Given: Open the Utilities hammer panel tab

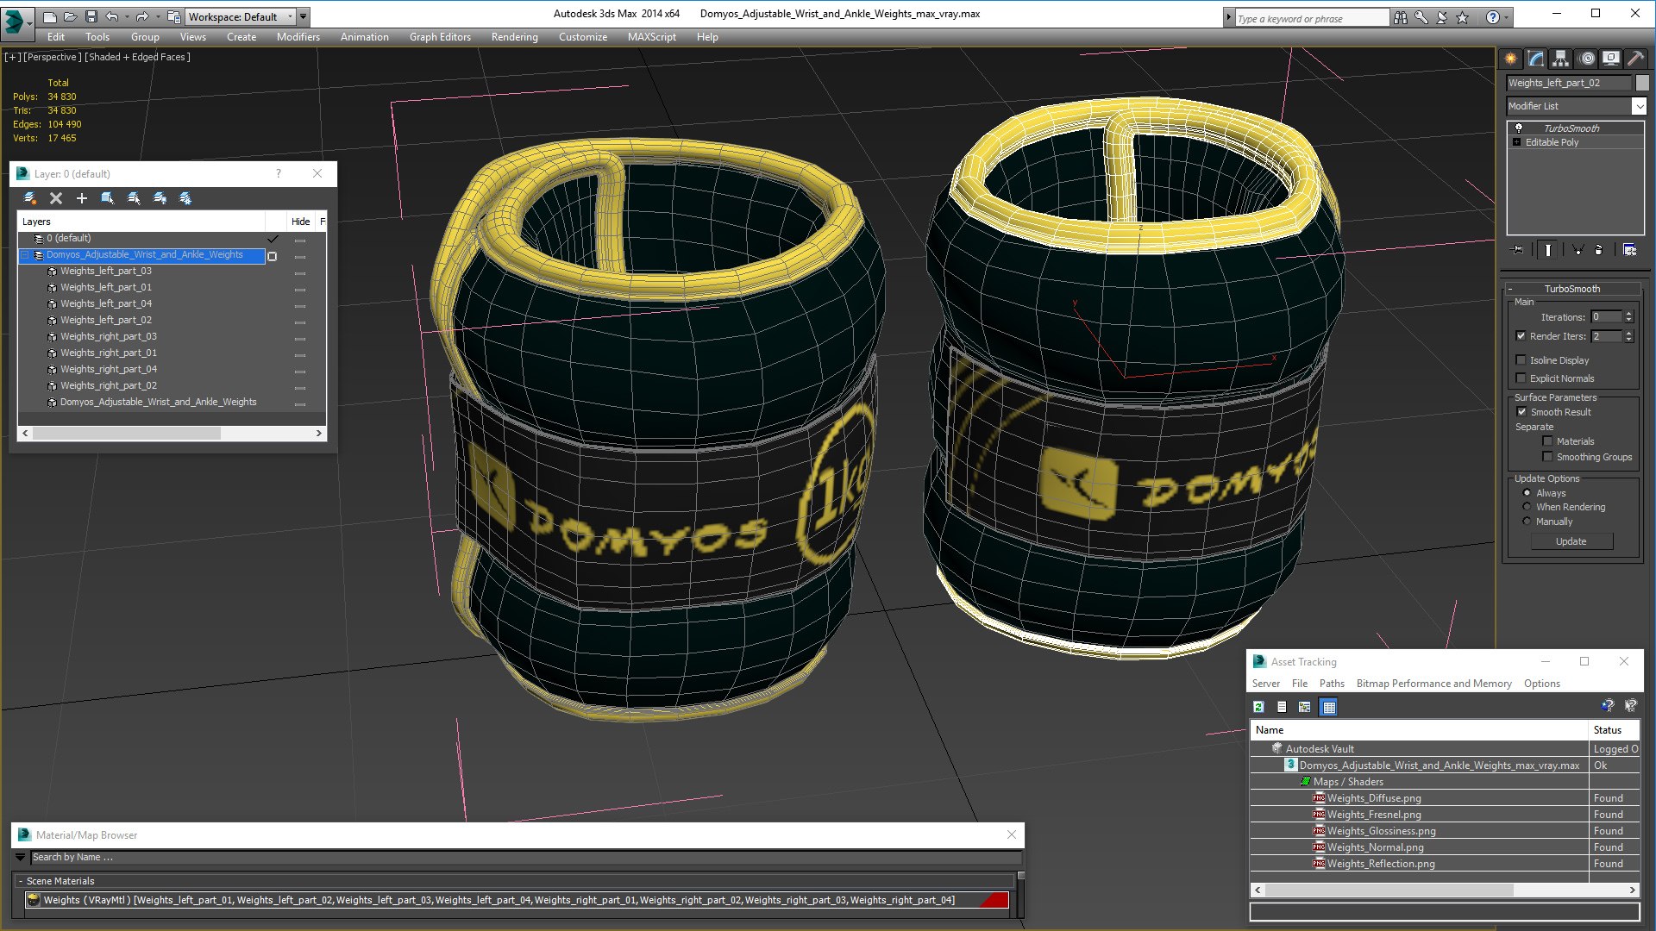Looking at the screenshot, I should point(1635,59).
